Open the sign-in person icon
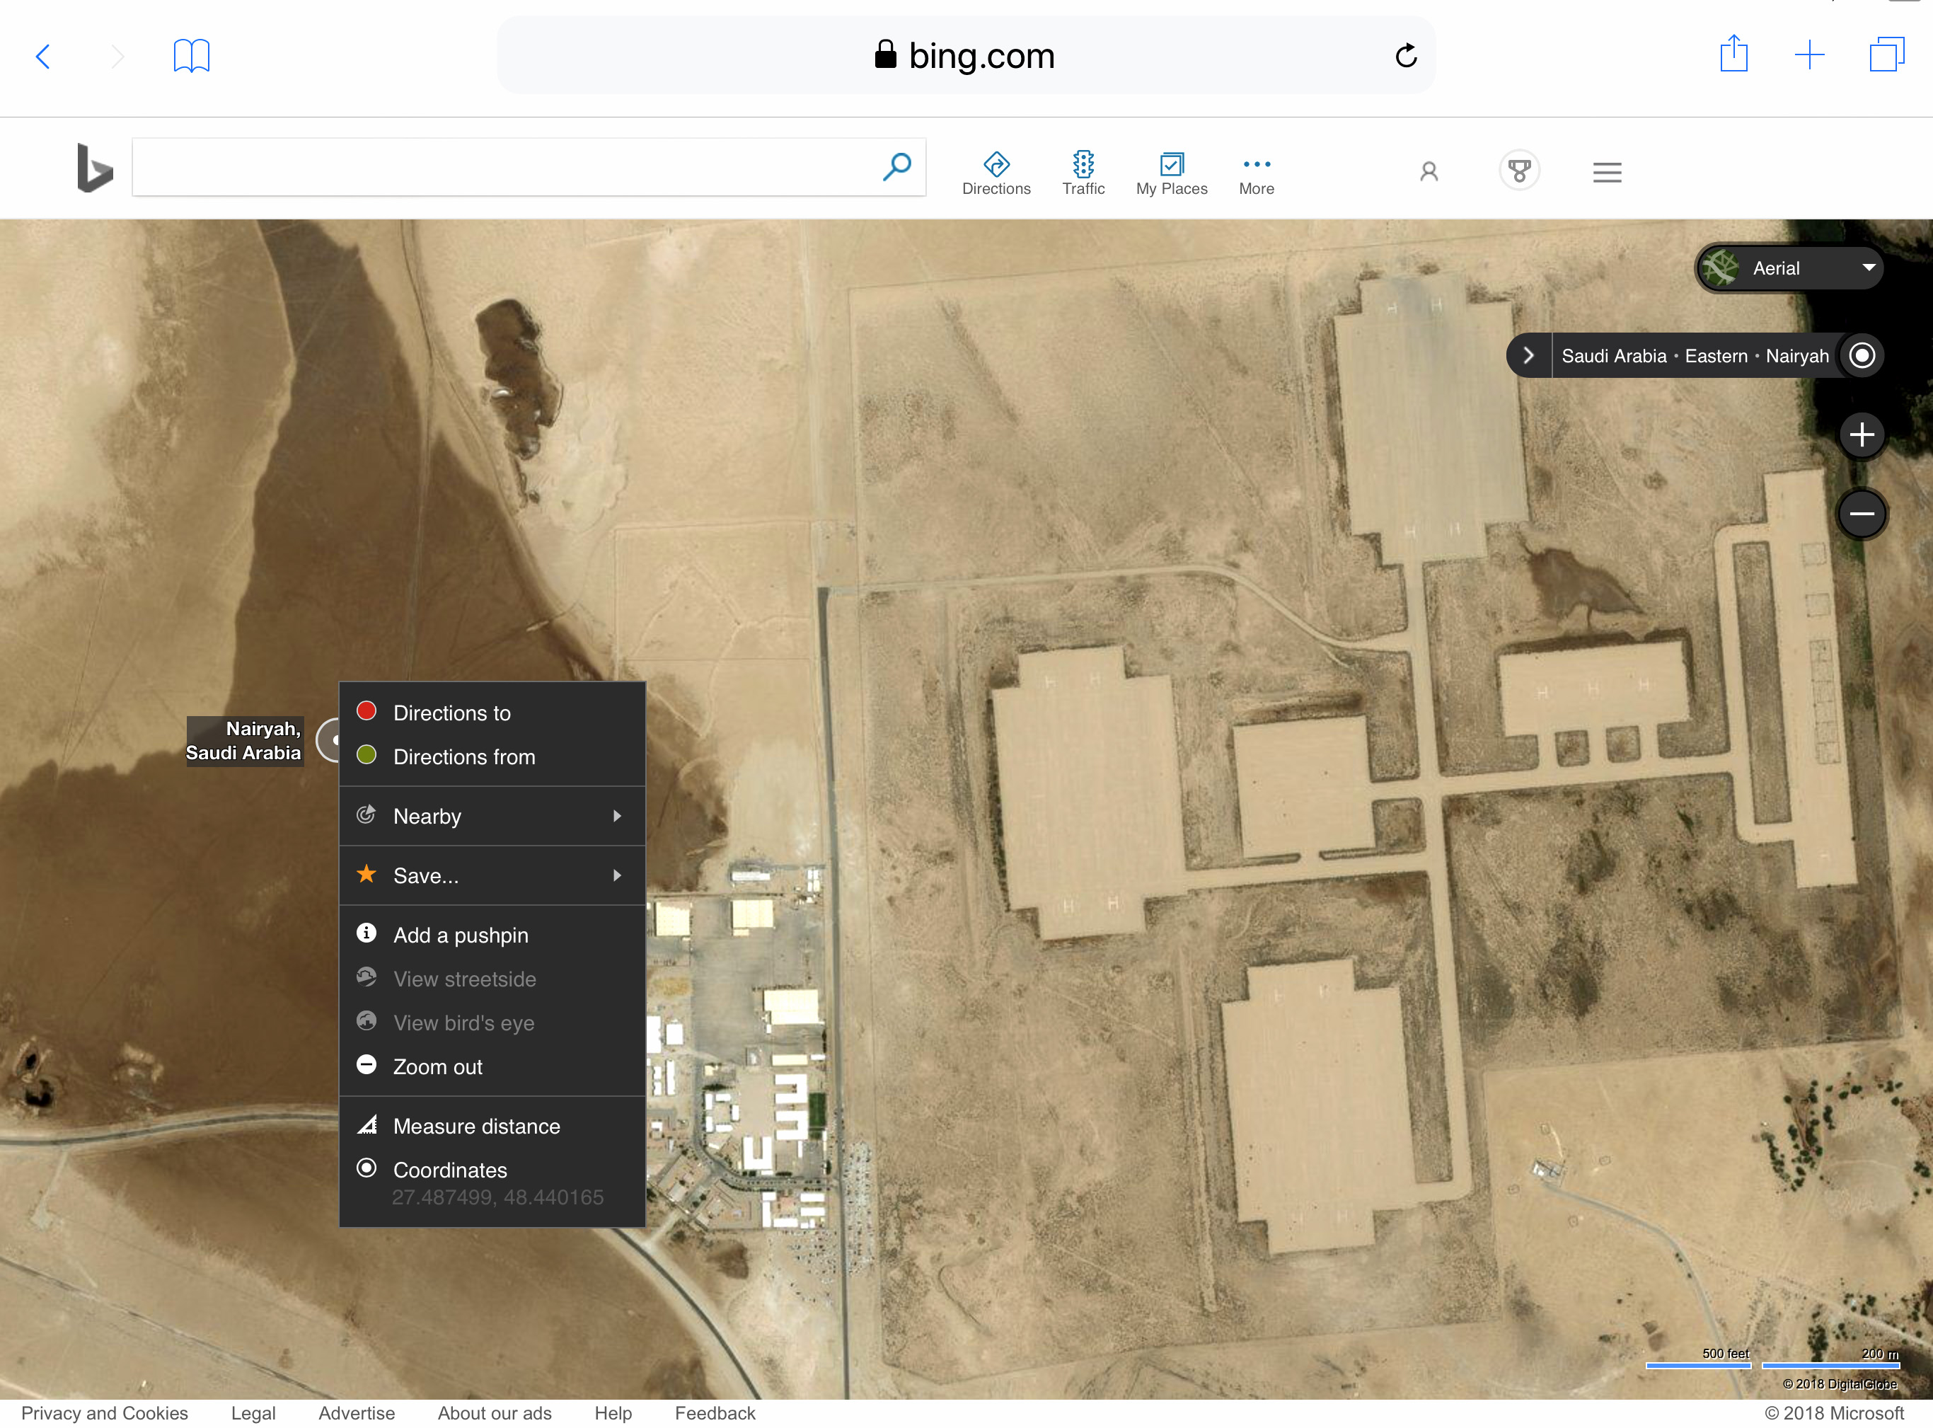 [x=1429, y=171]
